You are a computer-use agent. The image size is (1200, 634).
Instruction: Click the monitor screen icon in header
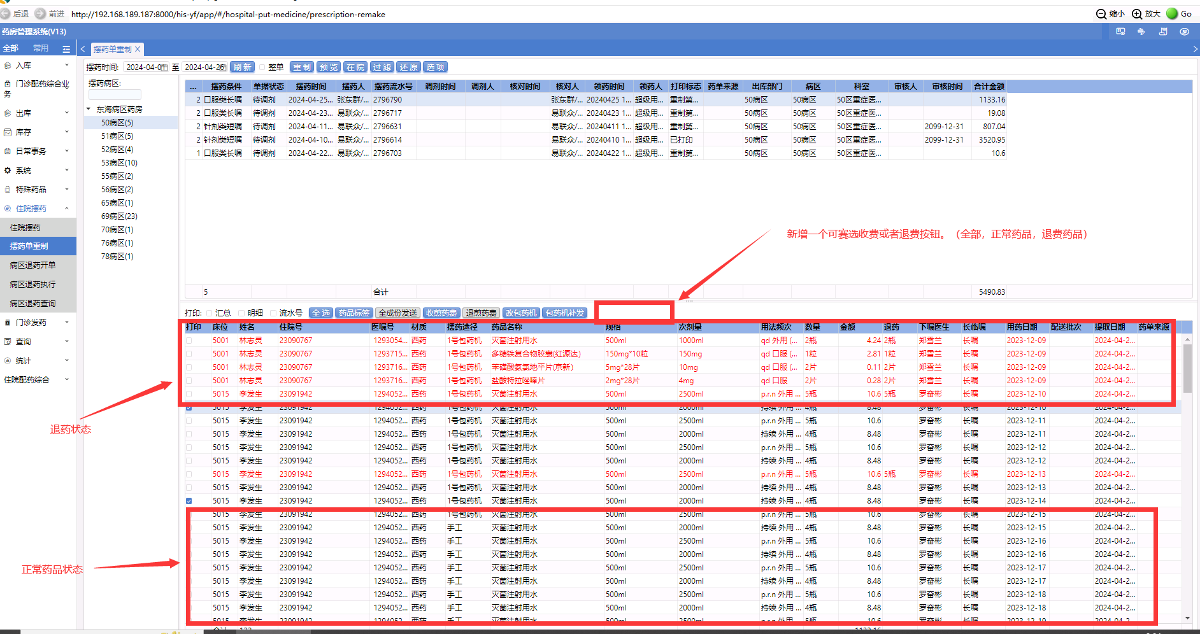point(1120,32)
